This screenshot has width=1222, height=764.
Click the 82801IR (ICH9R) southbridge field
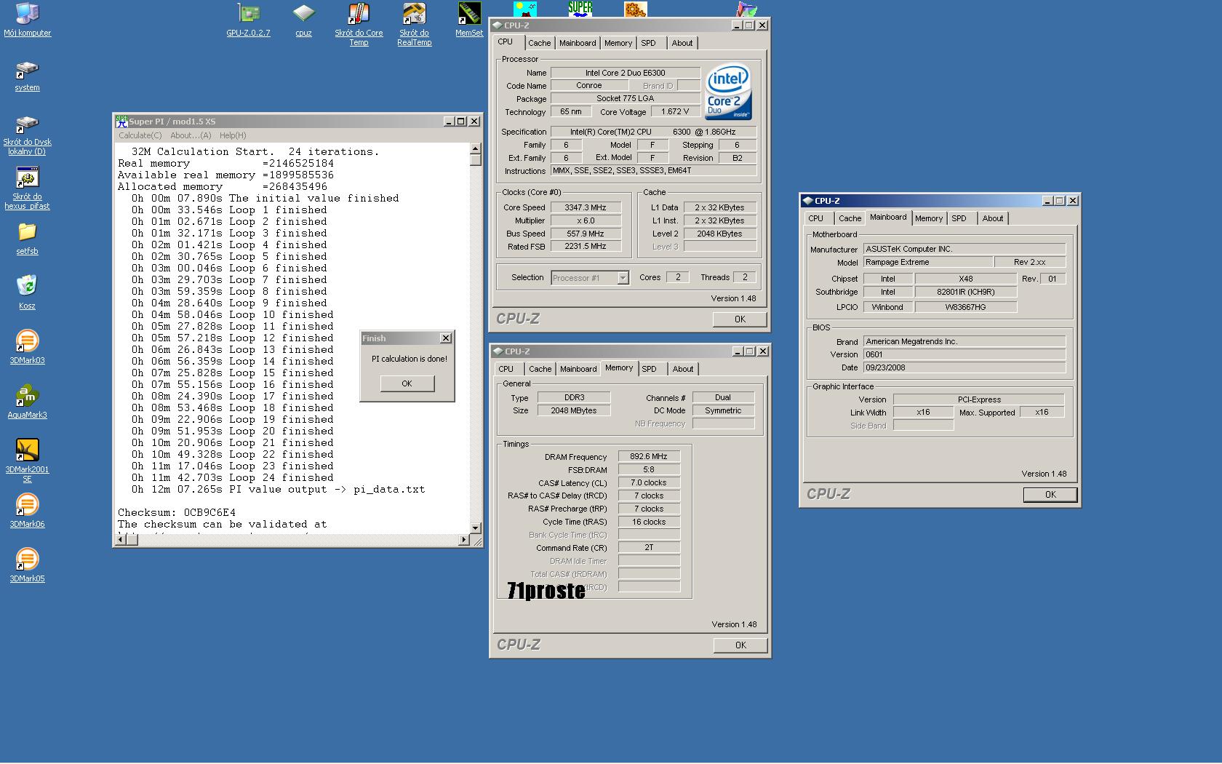[965, 292]
